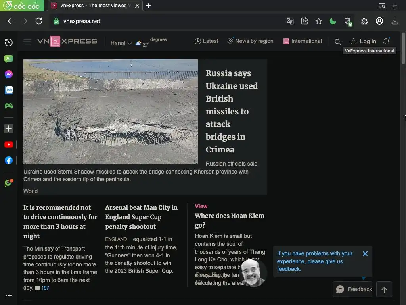Open the Latest news section
This screenshot has width=406, height=305.
point(206,41)
